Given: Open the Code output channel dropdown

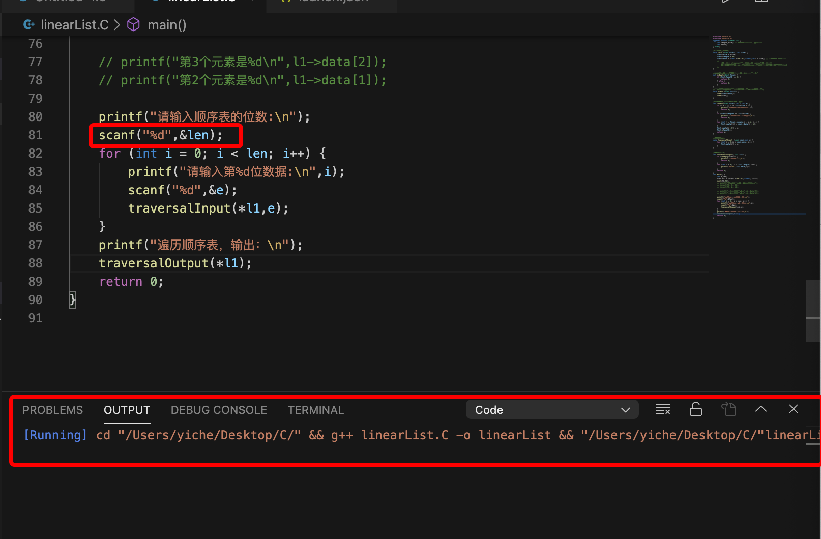Looking at the screenshot, I should [552, 409].
